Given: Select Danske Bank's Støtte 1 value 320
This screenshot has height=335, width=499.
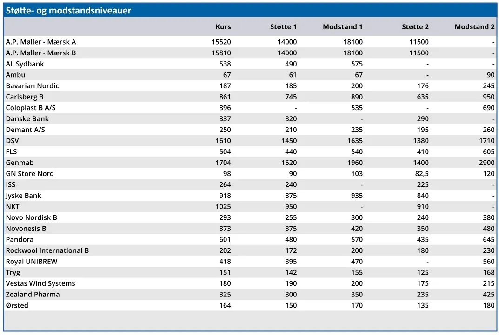Looking at the screenshot, I should click(291, 118).
